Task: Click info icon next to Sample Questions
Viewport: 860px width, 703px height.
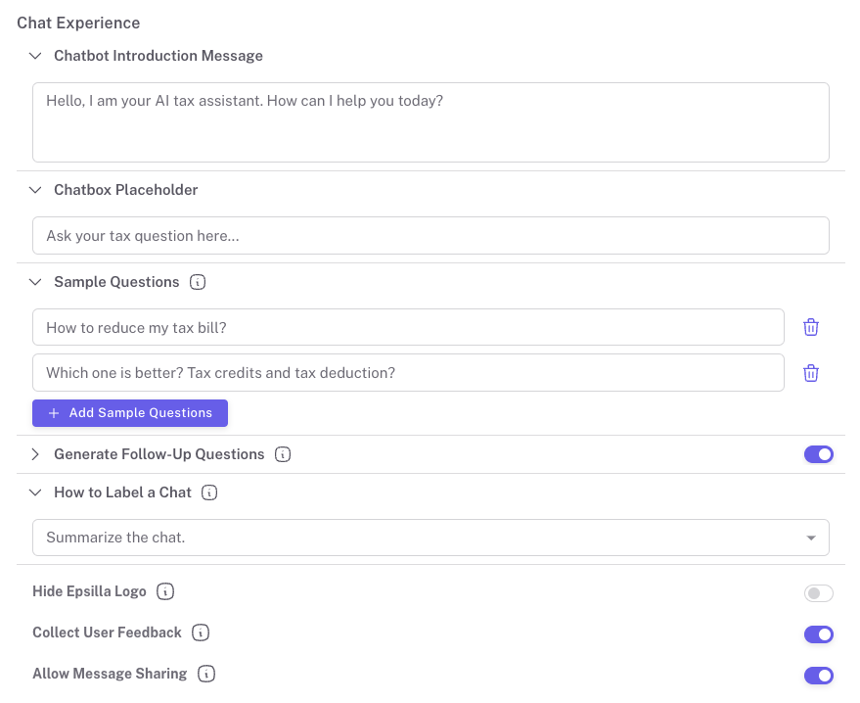Action: point(198,282)
